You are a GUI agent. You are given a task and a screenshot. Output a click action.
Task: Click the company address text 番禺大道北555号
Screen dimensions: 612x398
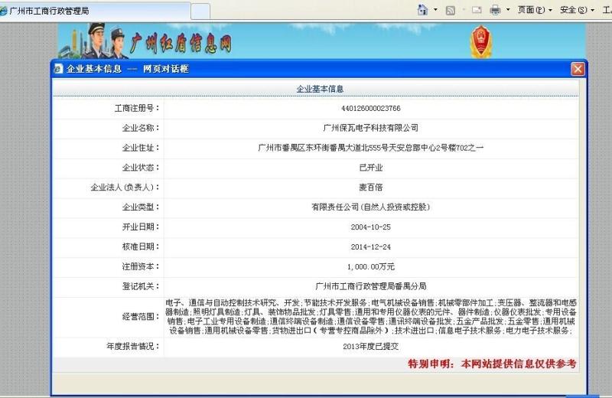[359, 148]
